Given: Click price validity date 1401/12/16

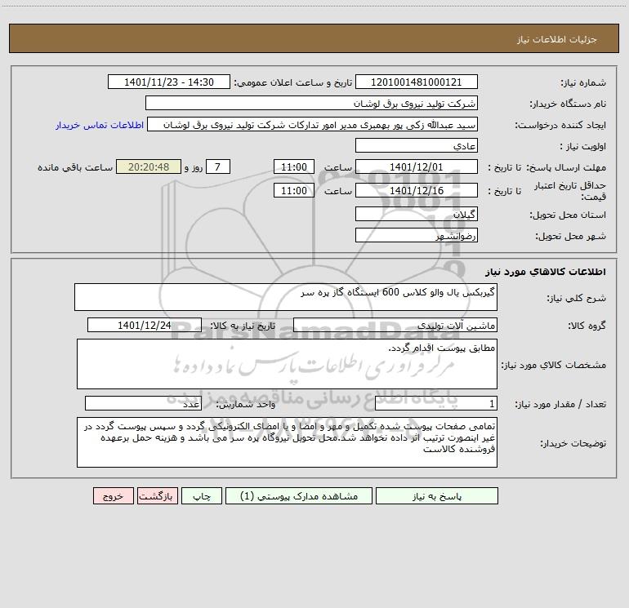Looking at the screenshot, I should click(x=417, y=190).
